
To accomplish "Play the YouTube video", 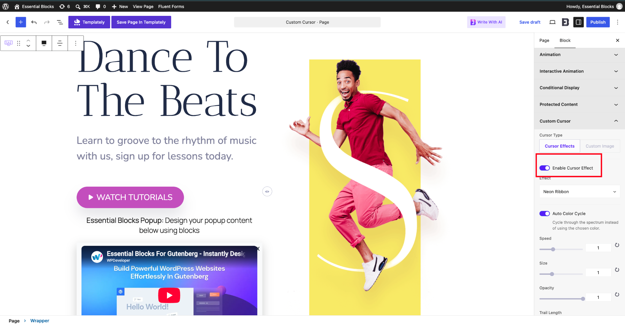I will click(x=169, y=295).
